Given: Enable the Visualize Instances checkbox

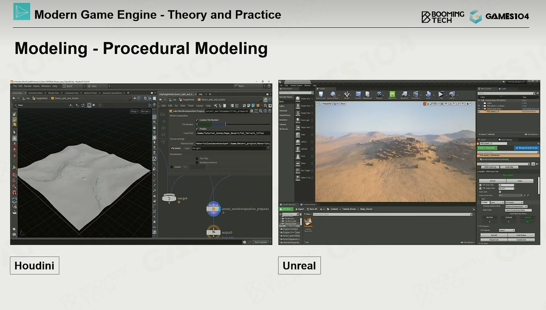Looking at the screenshot, I should (197, 162).
